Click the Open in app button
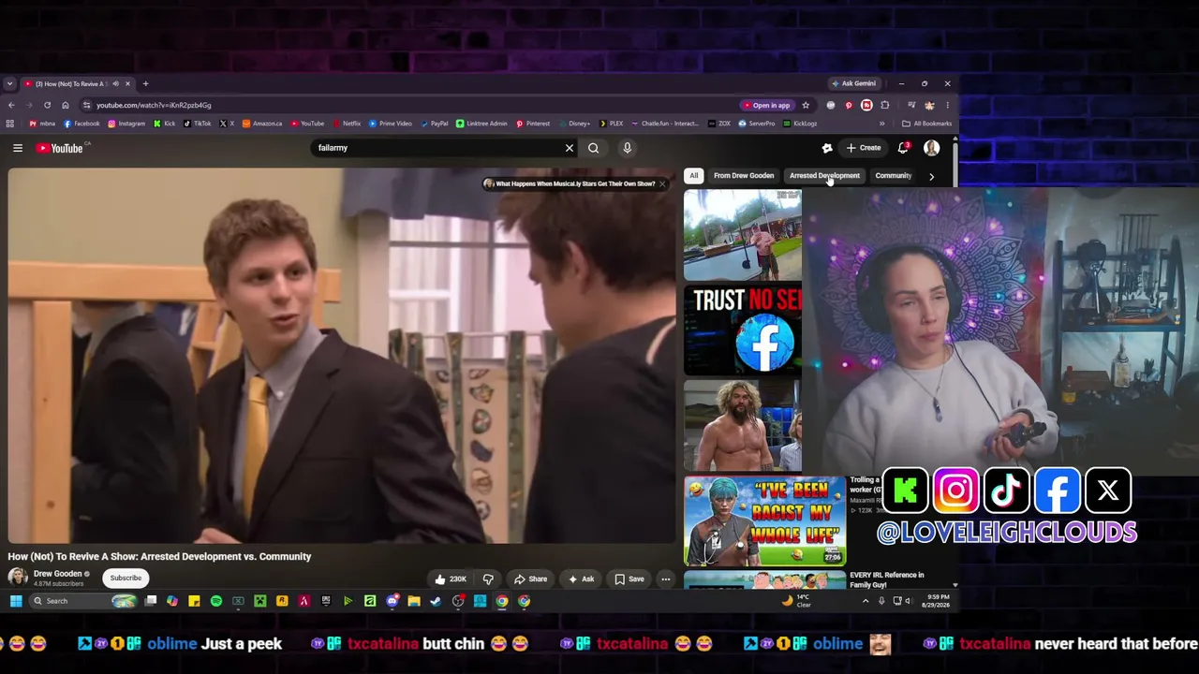This screenshot has width=1199, height=674. click(x=766, y=105)
